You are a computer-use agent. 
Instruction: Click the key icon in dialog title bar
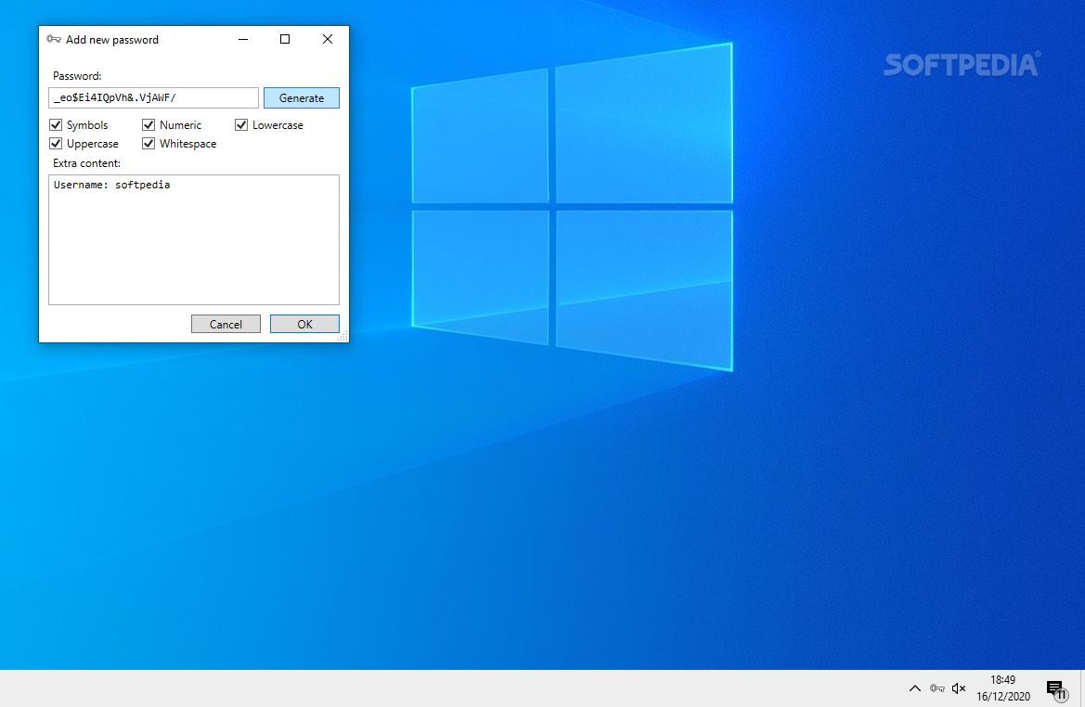pyautogui.click(x=54, y=39)
